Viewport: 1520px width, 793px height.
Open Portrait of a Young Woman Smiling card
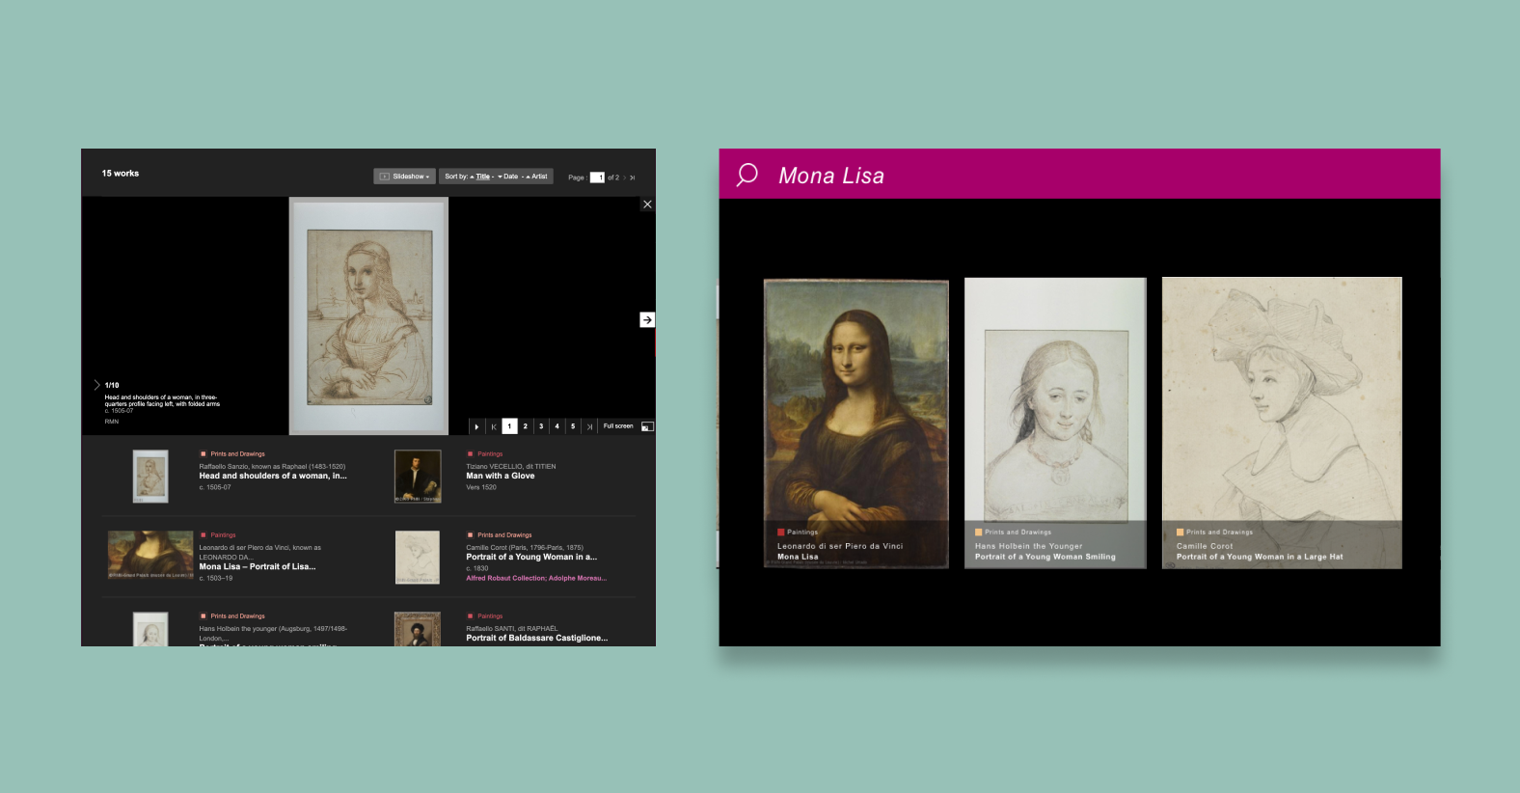[1055, 424]
